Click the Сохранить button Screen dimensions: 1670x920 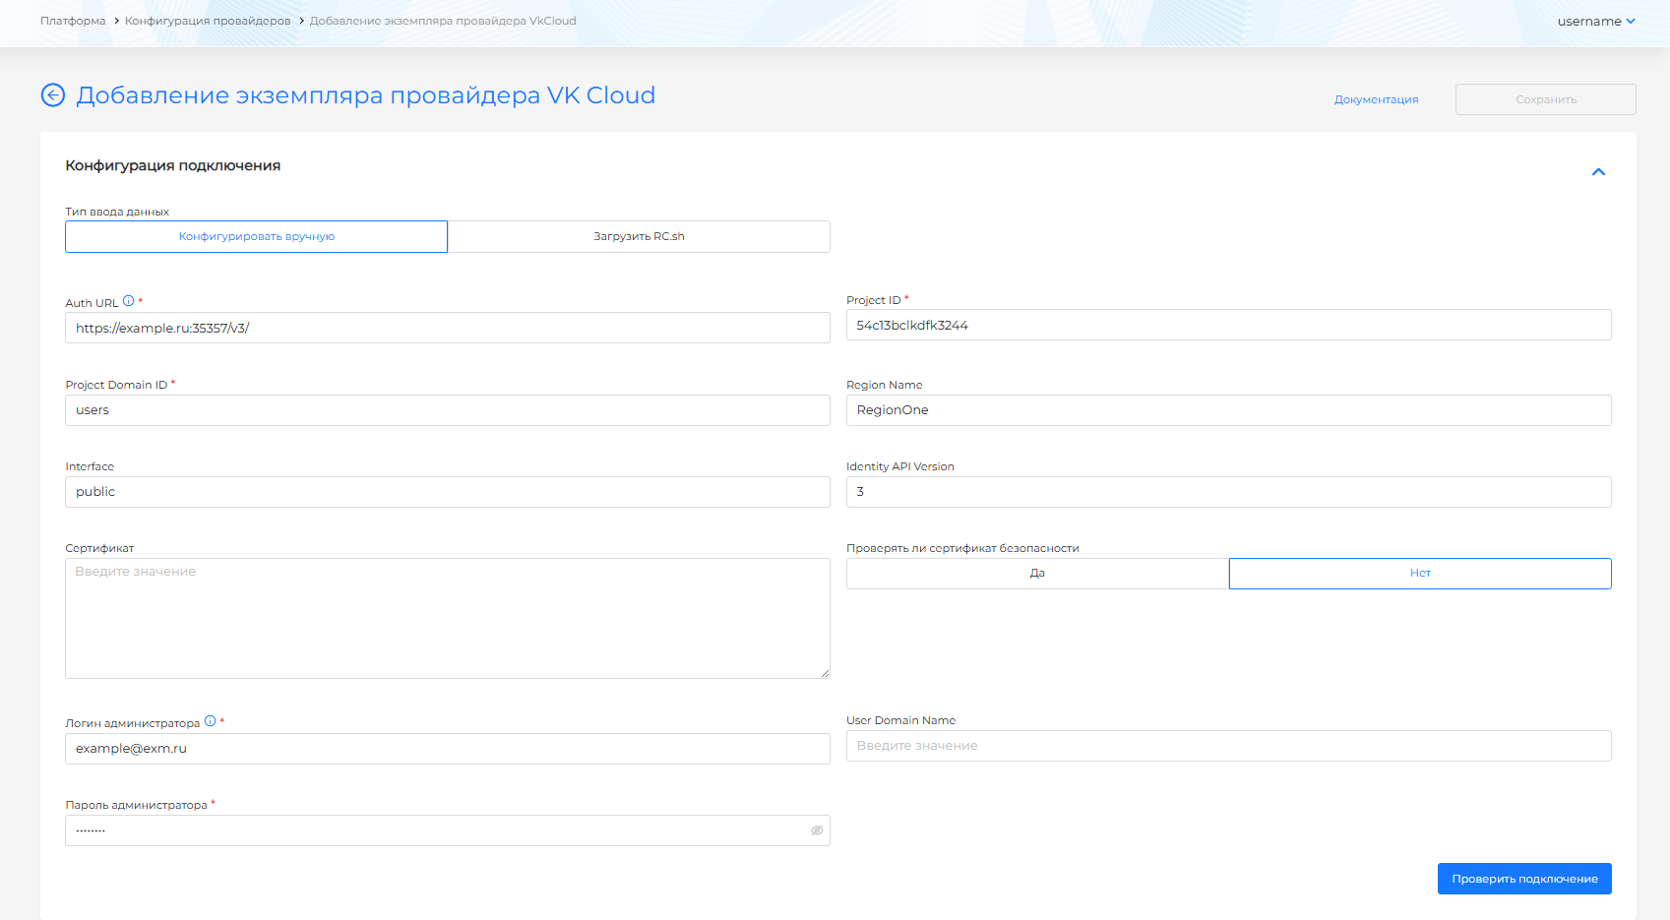click(x=1545, y=99)
